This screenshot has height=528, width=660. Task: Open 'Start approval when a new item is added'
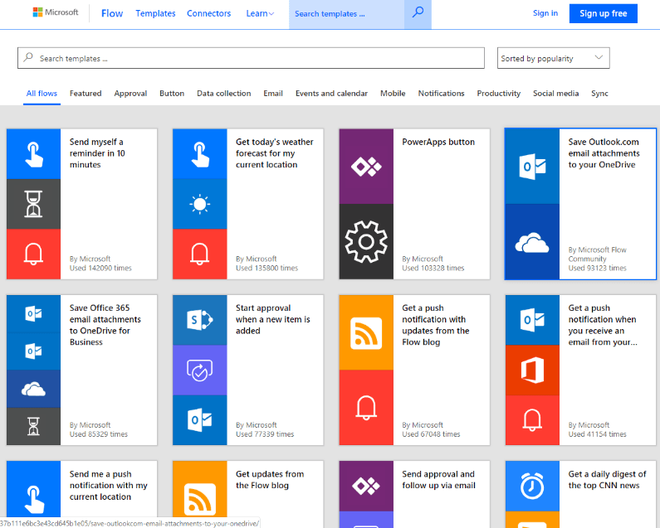273,319
